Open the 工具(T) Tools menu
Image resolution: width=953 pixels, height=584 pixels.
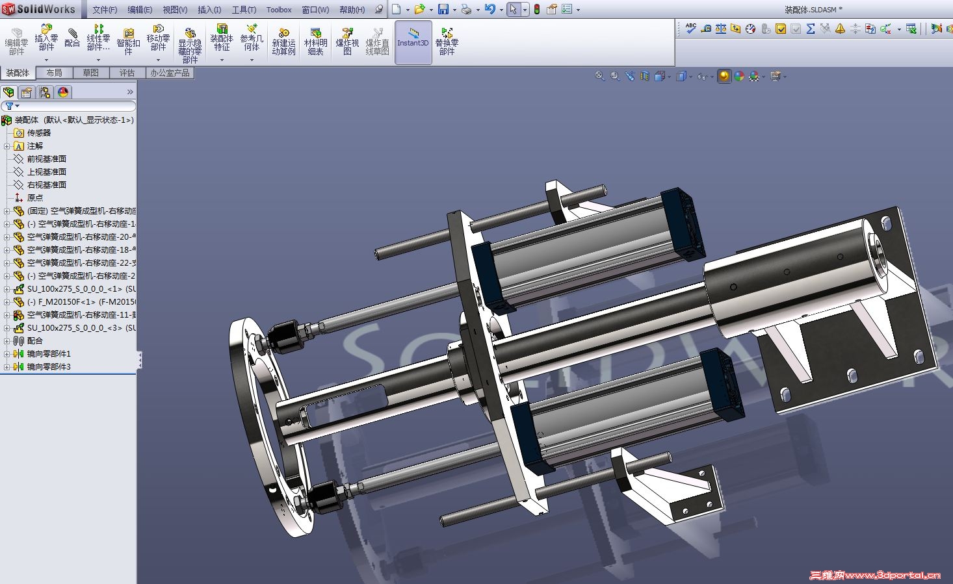244,10
